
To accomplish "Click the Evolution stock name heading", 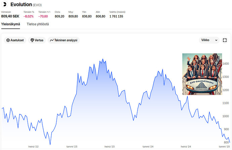I will tap(21, 5).
